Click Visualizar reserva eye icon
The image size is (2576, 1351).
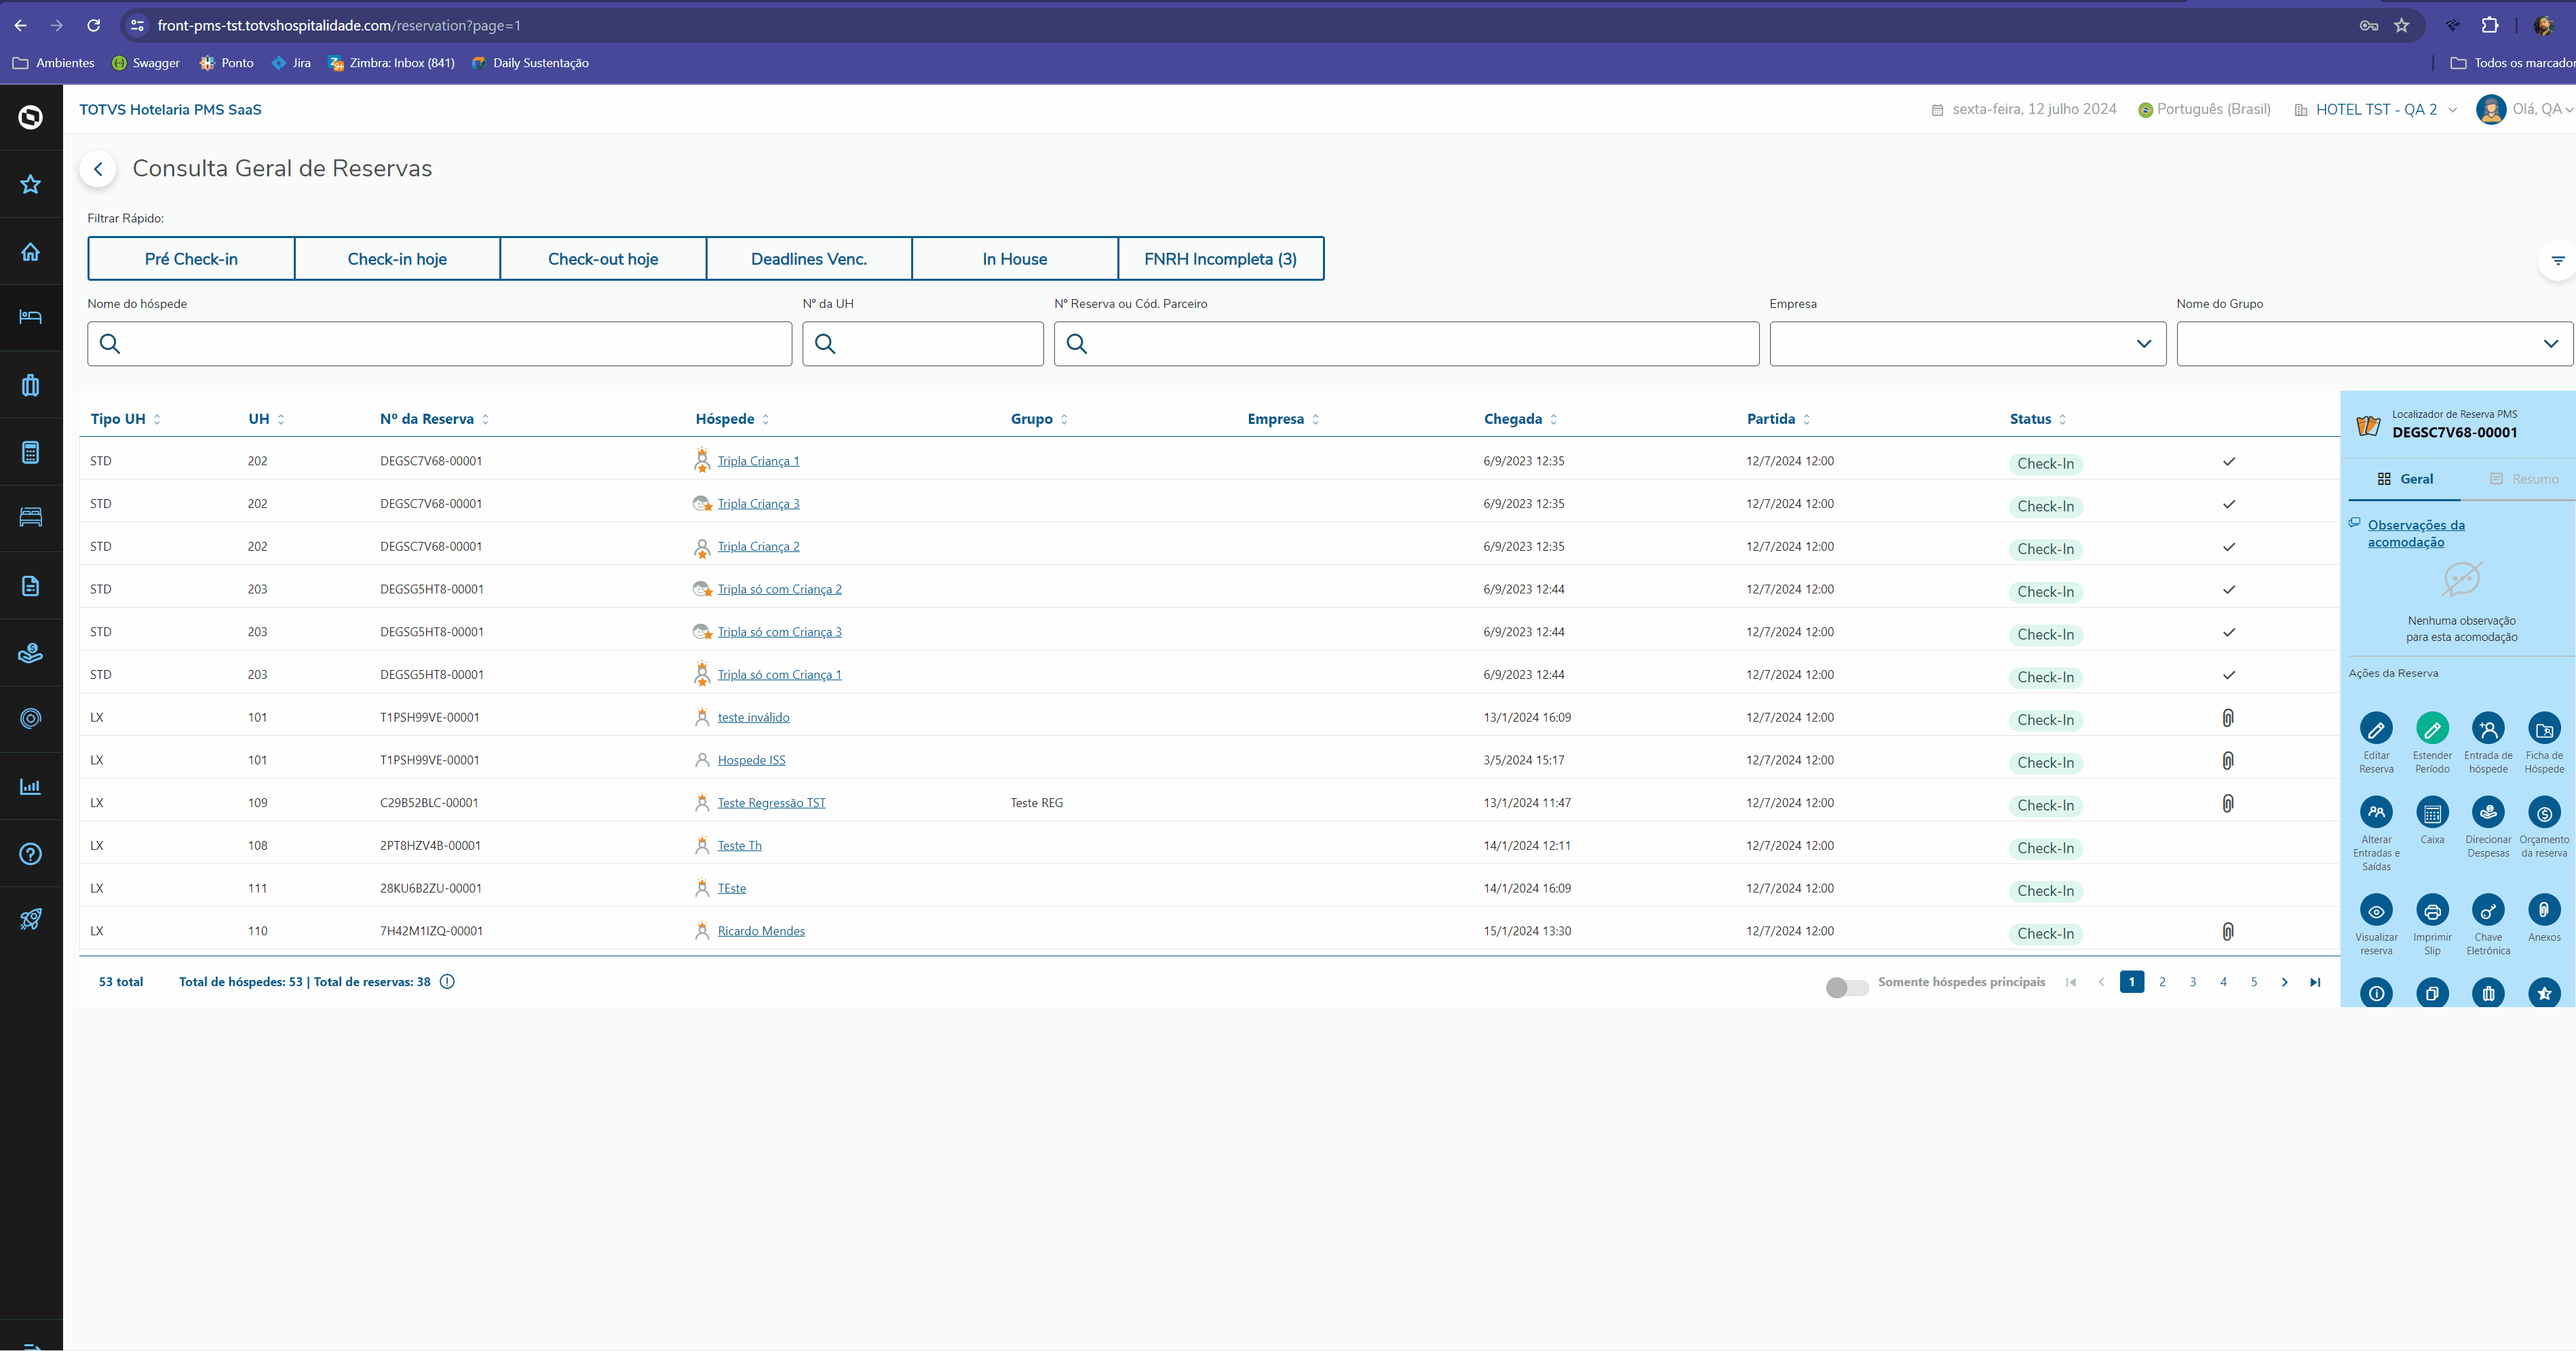point(2376,910)
